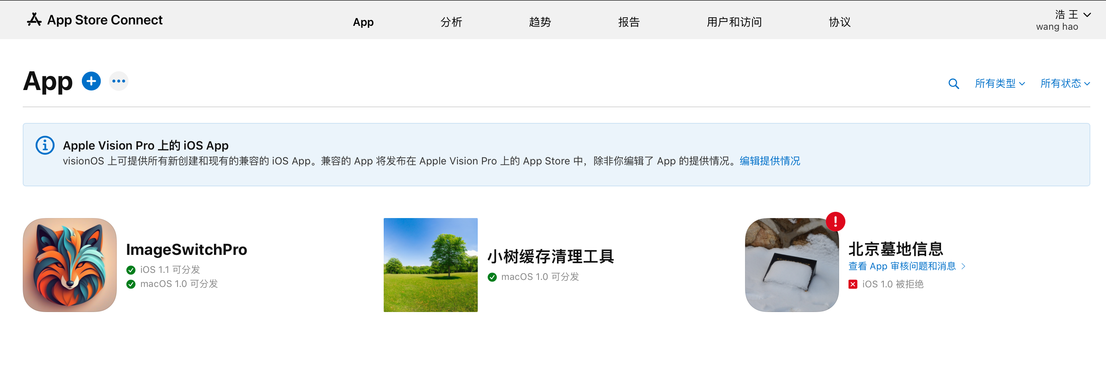Open the 趋势 tab
The width and height of the screenshot is (1106, 368).
pos(540,22)
